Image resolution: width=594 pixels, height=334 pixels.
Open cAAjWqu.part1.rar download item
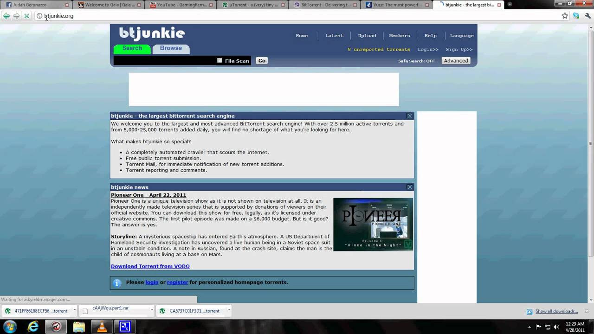click(x=115, y=310)
